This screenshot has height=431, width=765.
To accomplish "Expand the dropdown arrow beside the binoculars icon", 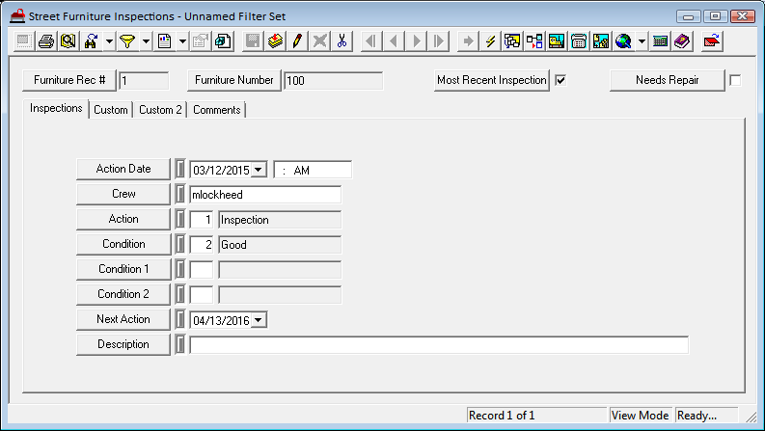I will point(109,41).
